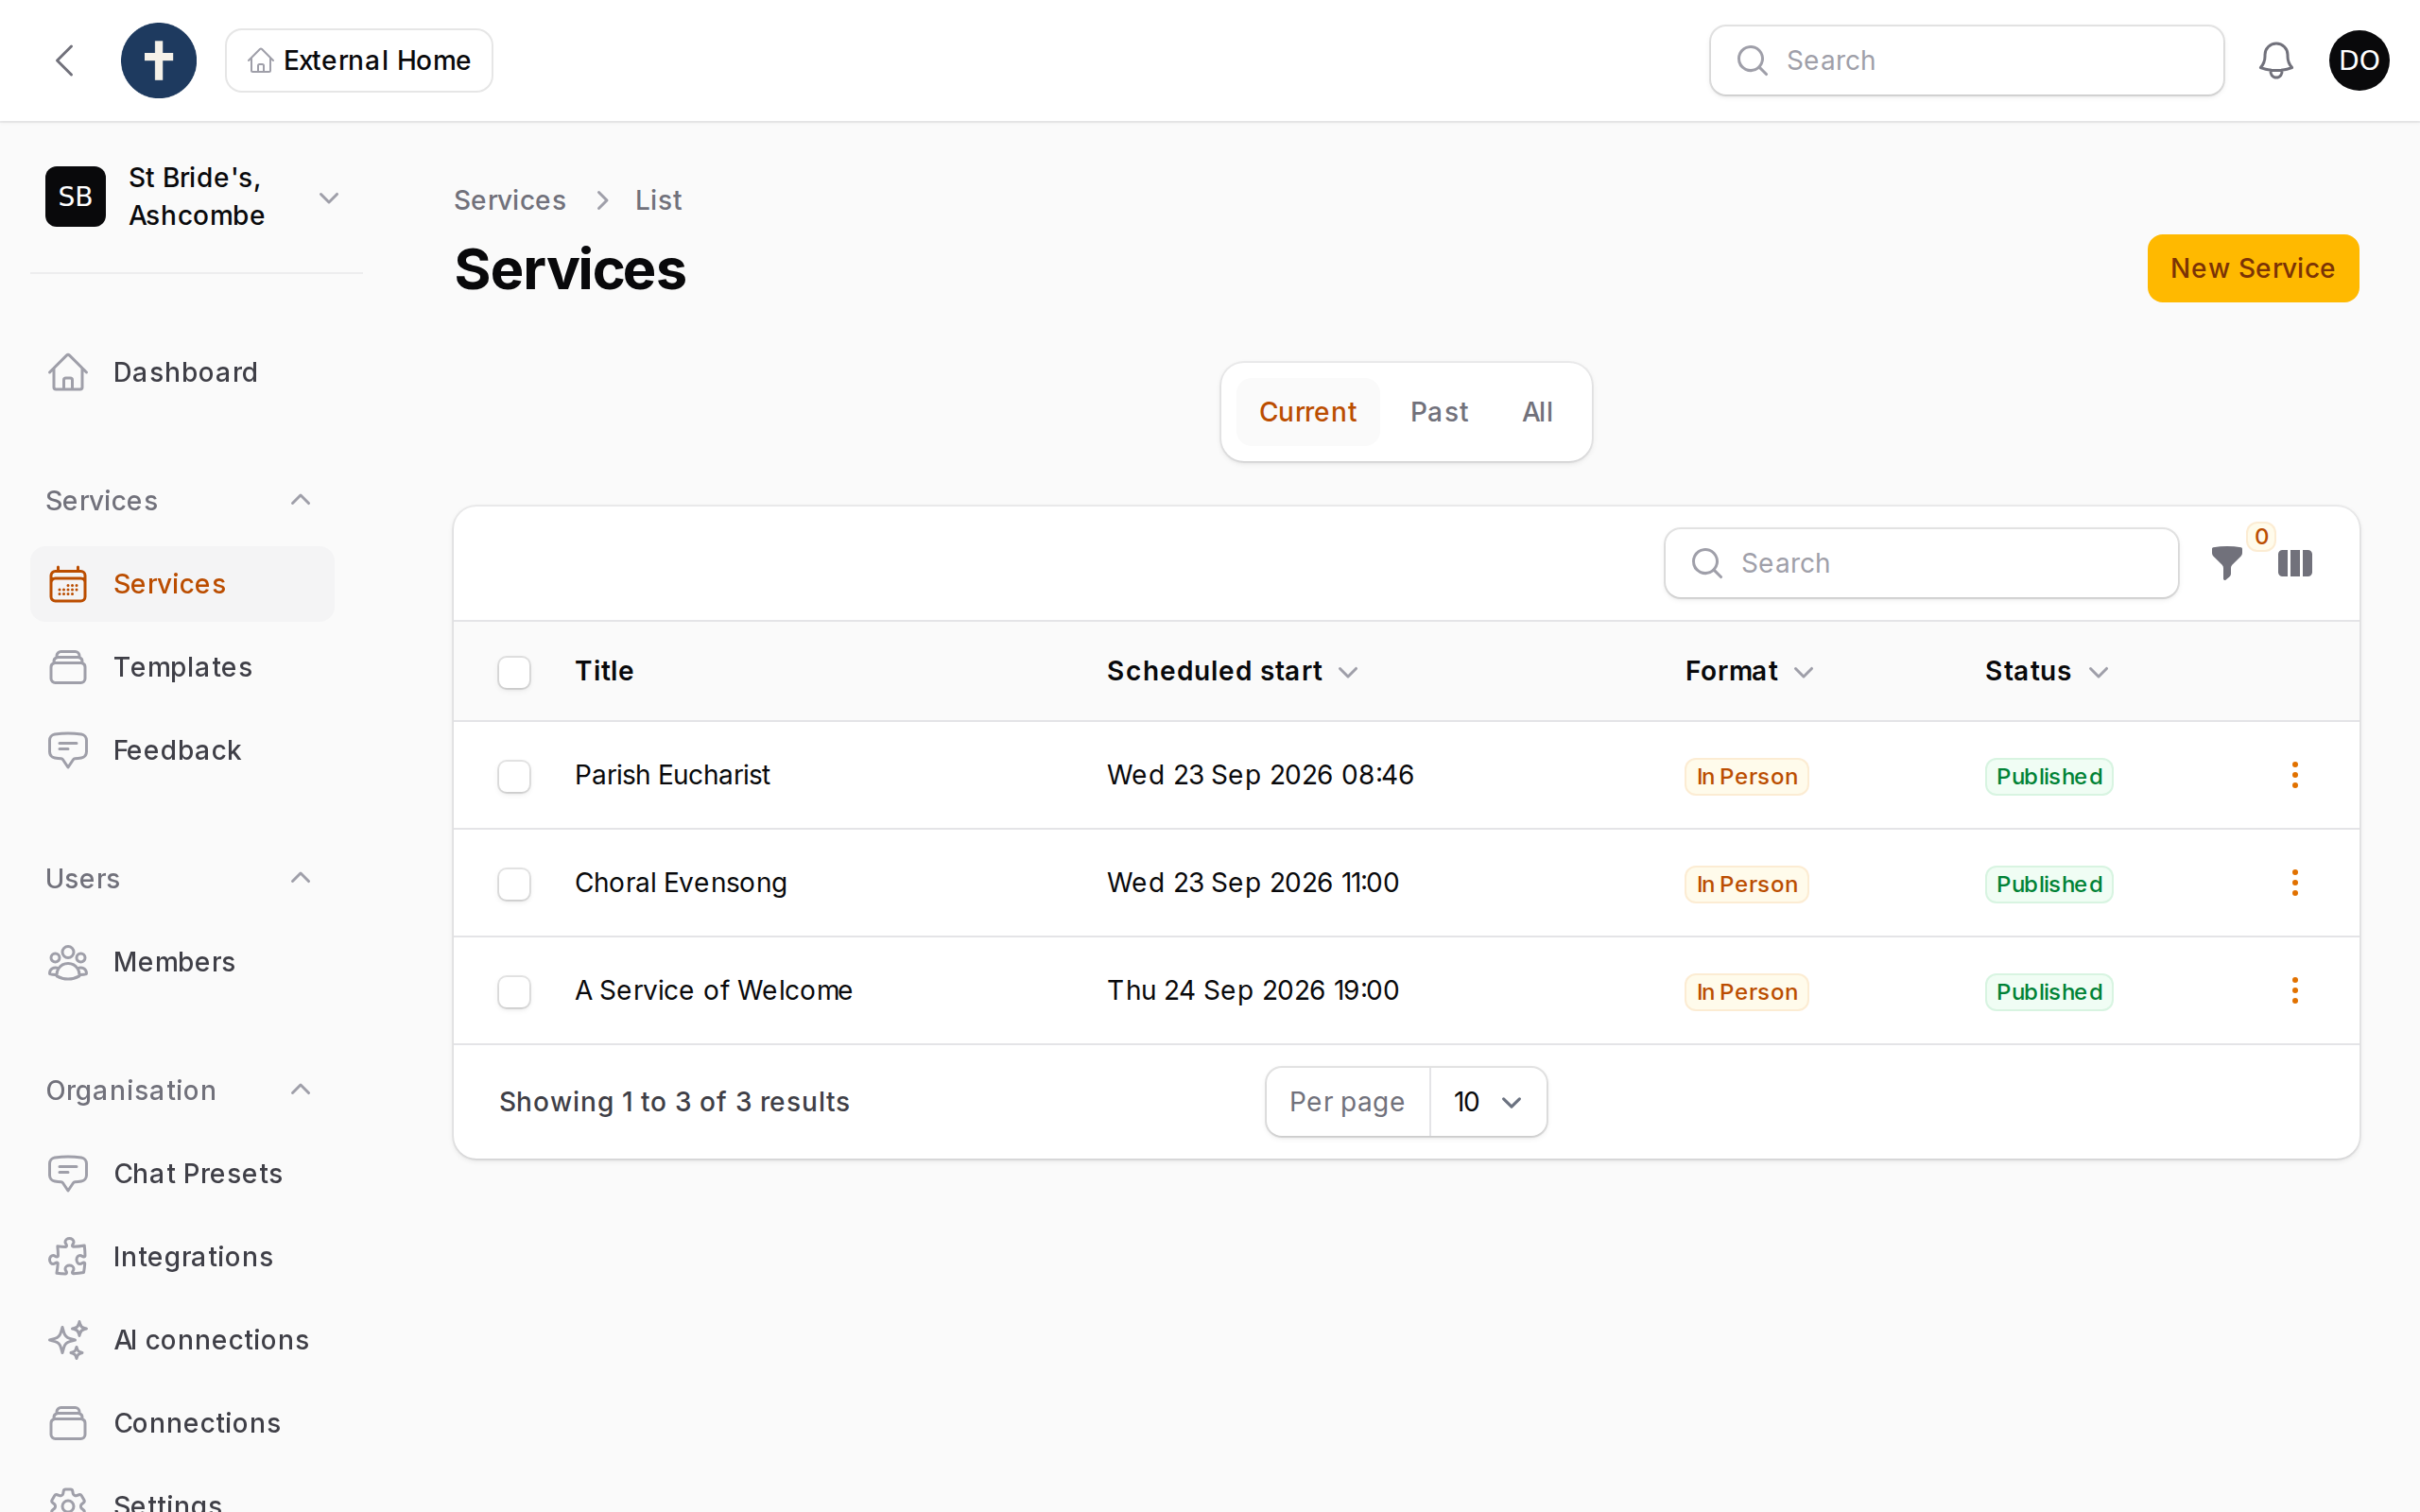Open Templates in the sidebar

click(182, 667)
